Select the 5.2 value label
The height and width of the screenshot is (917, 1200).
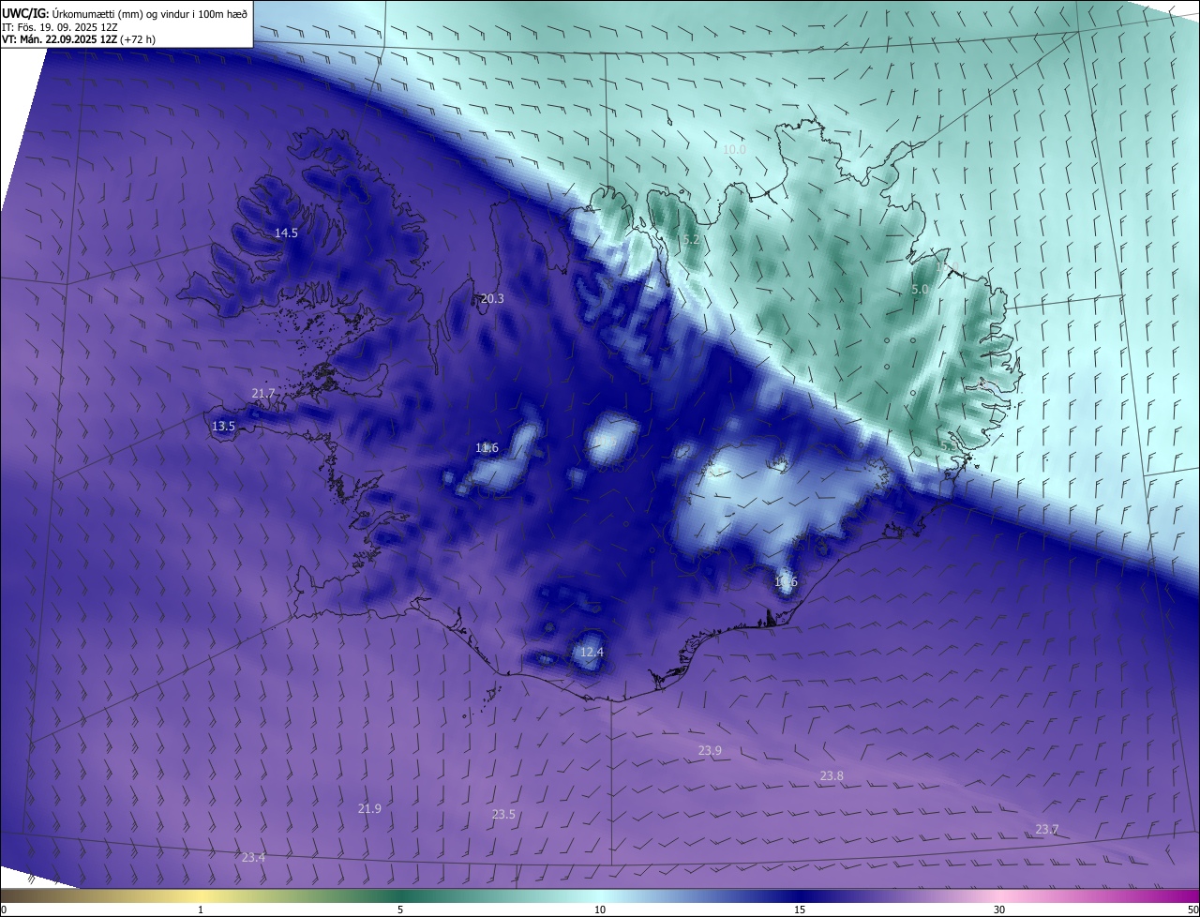pos(691,240)
